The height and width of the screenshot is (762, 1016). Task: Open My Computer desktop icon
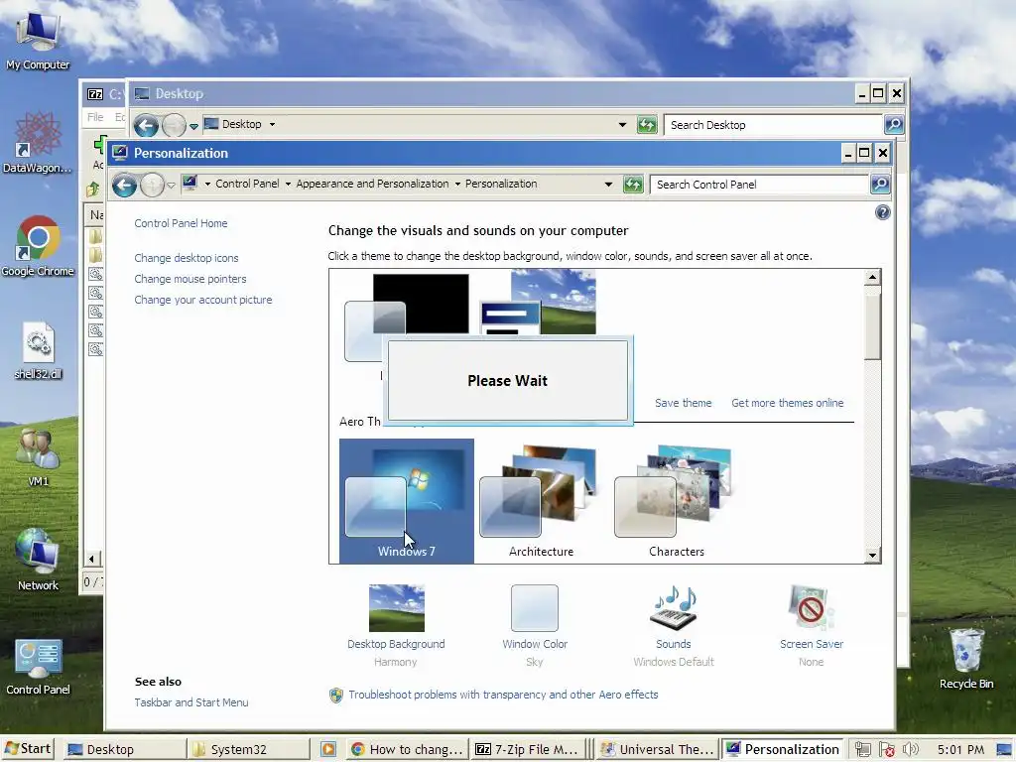(x=38, y=40)
